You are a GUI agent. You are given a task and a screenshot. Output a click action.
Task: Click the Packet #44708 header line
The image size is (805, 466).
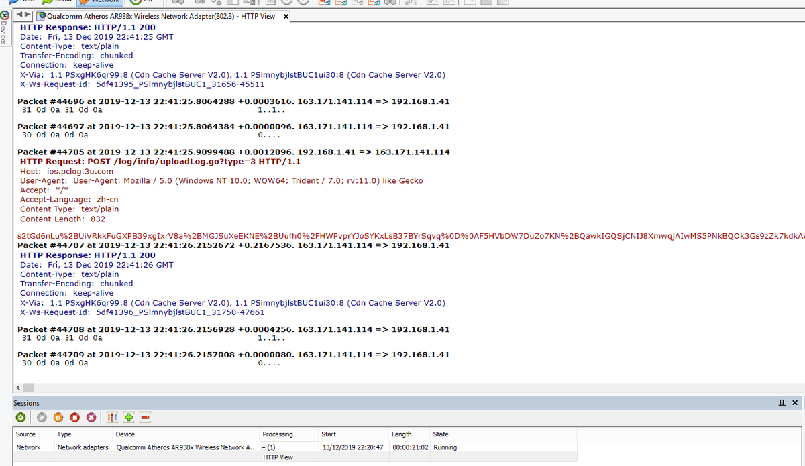[233, 330]
